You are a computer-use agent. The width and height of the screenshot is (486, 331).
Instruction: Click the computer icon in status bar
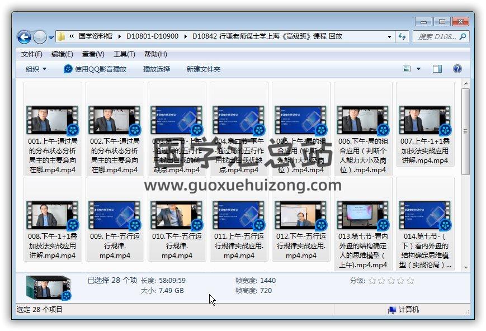pyautogui.click(x=392, y=310)
